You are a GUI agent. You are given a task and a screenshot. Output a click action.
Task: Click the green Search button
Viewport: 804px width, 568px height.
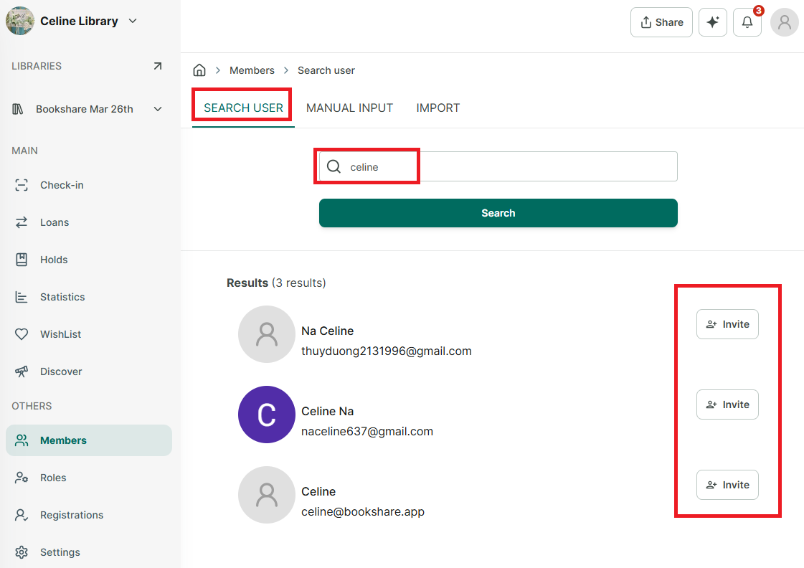tap(498, 213)
